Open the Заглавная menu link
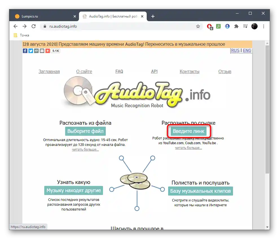This screenshot has height=239, width=279. (x=49, y=72)
